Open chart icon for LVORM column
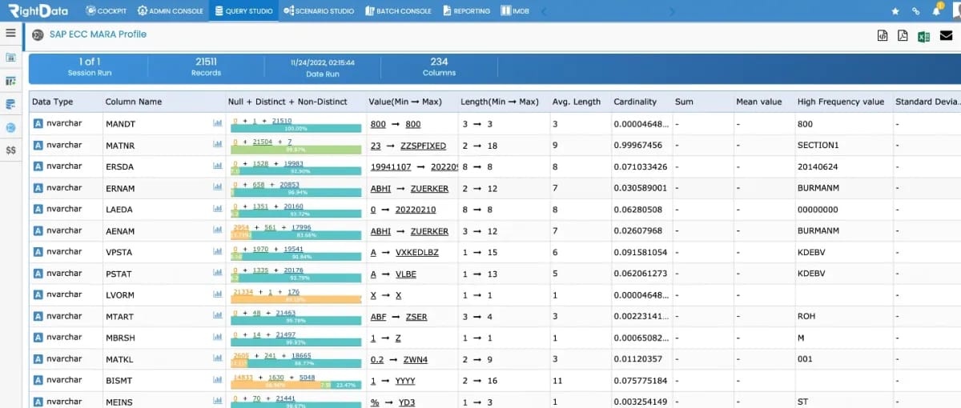Viewport: 961px width, 408px height. coord(217,294)
